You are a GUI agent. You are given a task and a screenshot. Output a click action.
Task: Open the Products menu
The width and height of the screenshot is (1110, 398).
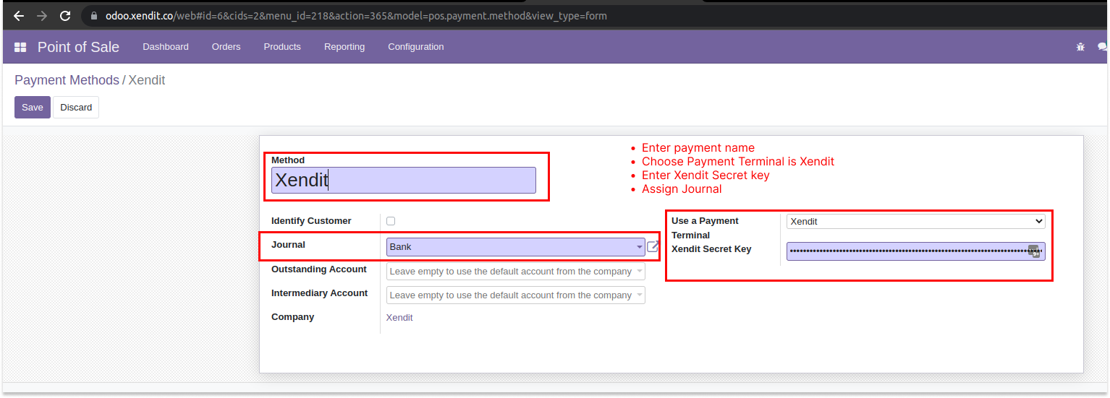[282, 47]
